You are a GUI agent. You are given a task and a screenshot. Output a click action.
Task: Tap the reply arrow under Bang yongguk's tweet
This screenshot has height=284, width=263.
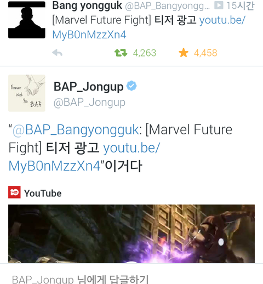coord(57,53)
